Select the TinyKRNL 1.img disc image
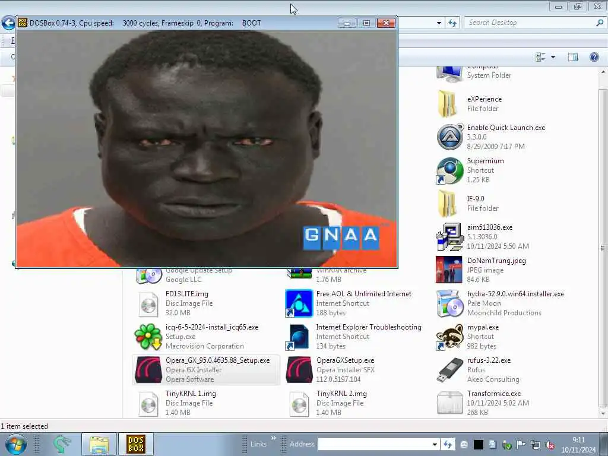 point(148,403)
